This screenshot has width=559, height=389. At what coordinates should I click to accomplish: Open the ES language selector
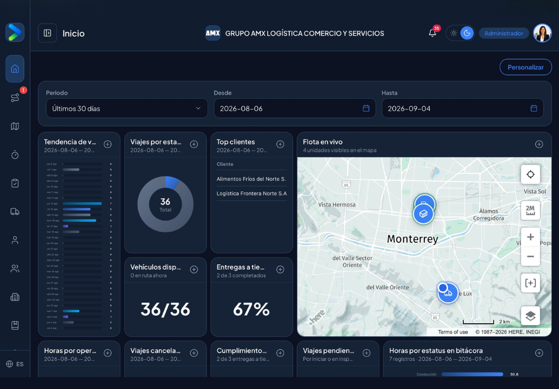(15, 364)
